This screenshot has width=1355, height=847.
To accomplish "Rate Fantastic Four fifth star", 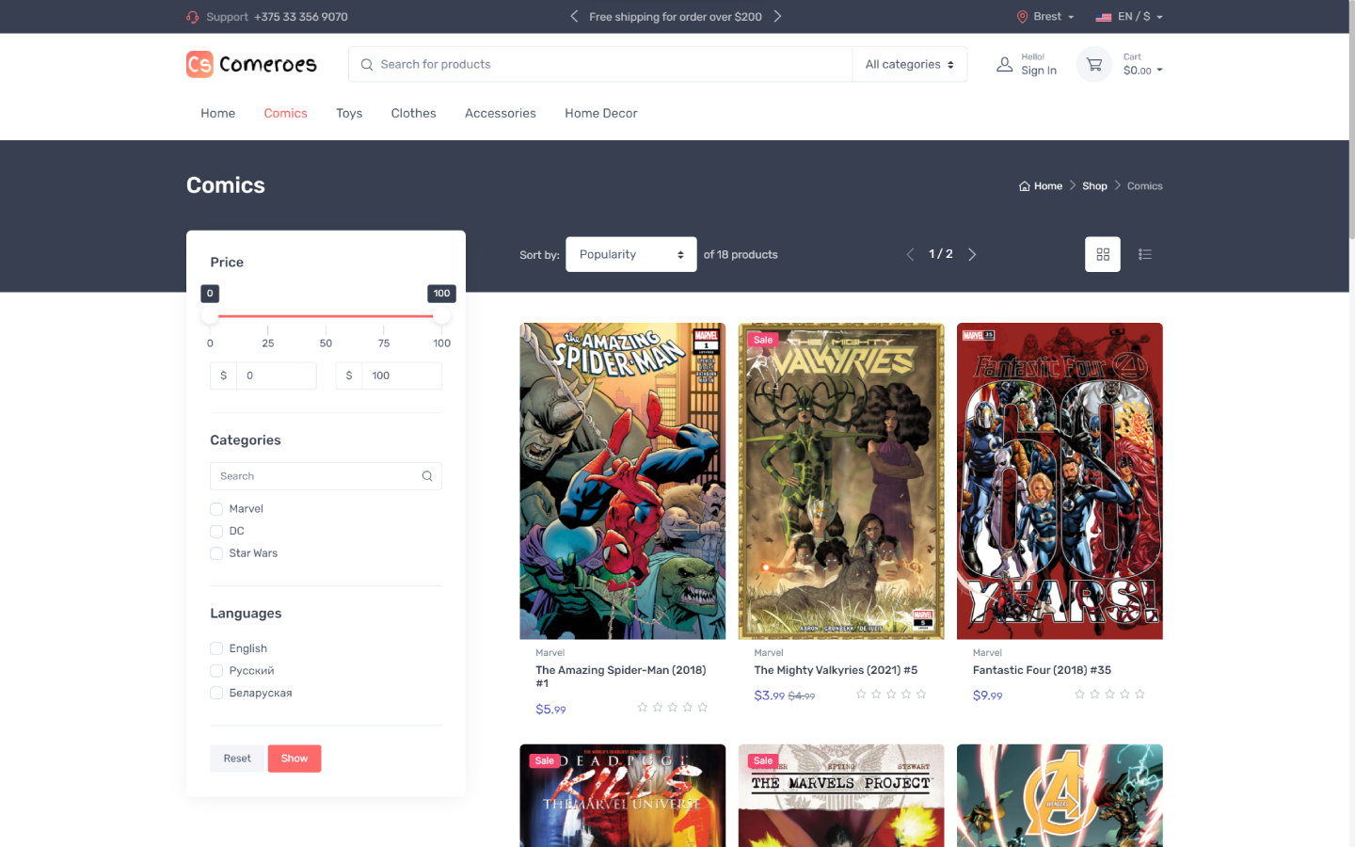I will pos(1140,694).
